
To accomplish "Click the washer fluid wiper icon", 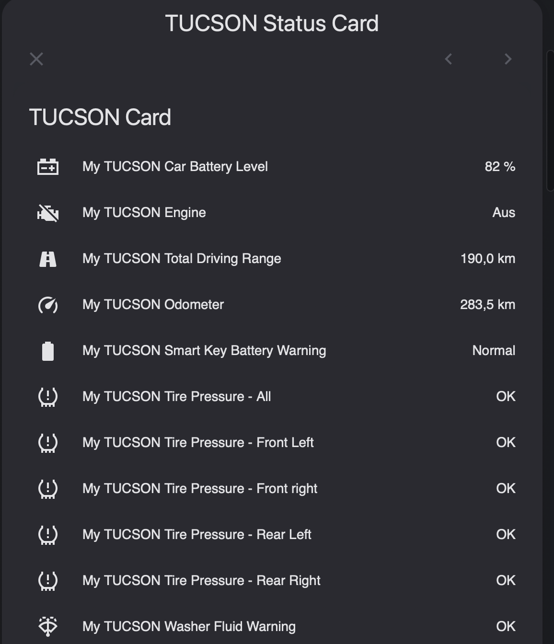I will 48,627.
